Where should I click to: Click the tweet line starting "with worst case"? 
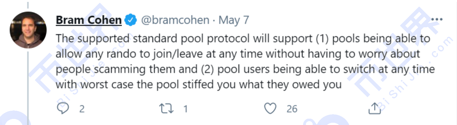199,85
